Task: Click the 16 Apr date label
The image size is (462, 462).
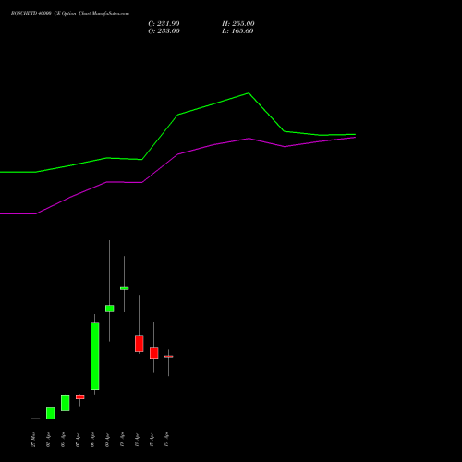Action: pos(166,440)
